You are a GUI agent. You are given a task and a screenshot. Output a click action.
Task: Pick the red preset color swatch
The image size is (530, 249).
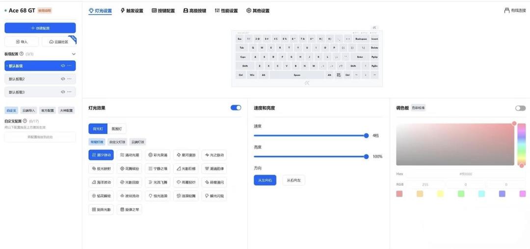pos(399,194)
